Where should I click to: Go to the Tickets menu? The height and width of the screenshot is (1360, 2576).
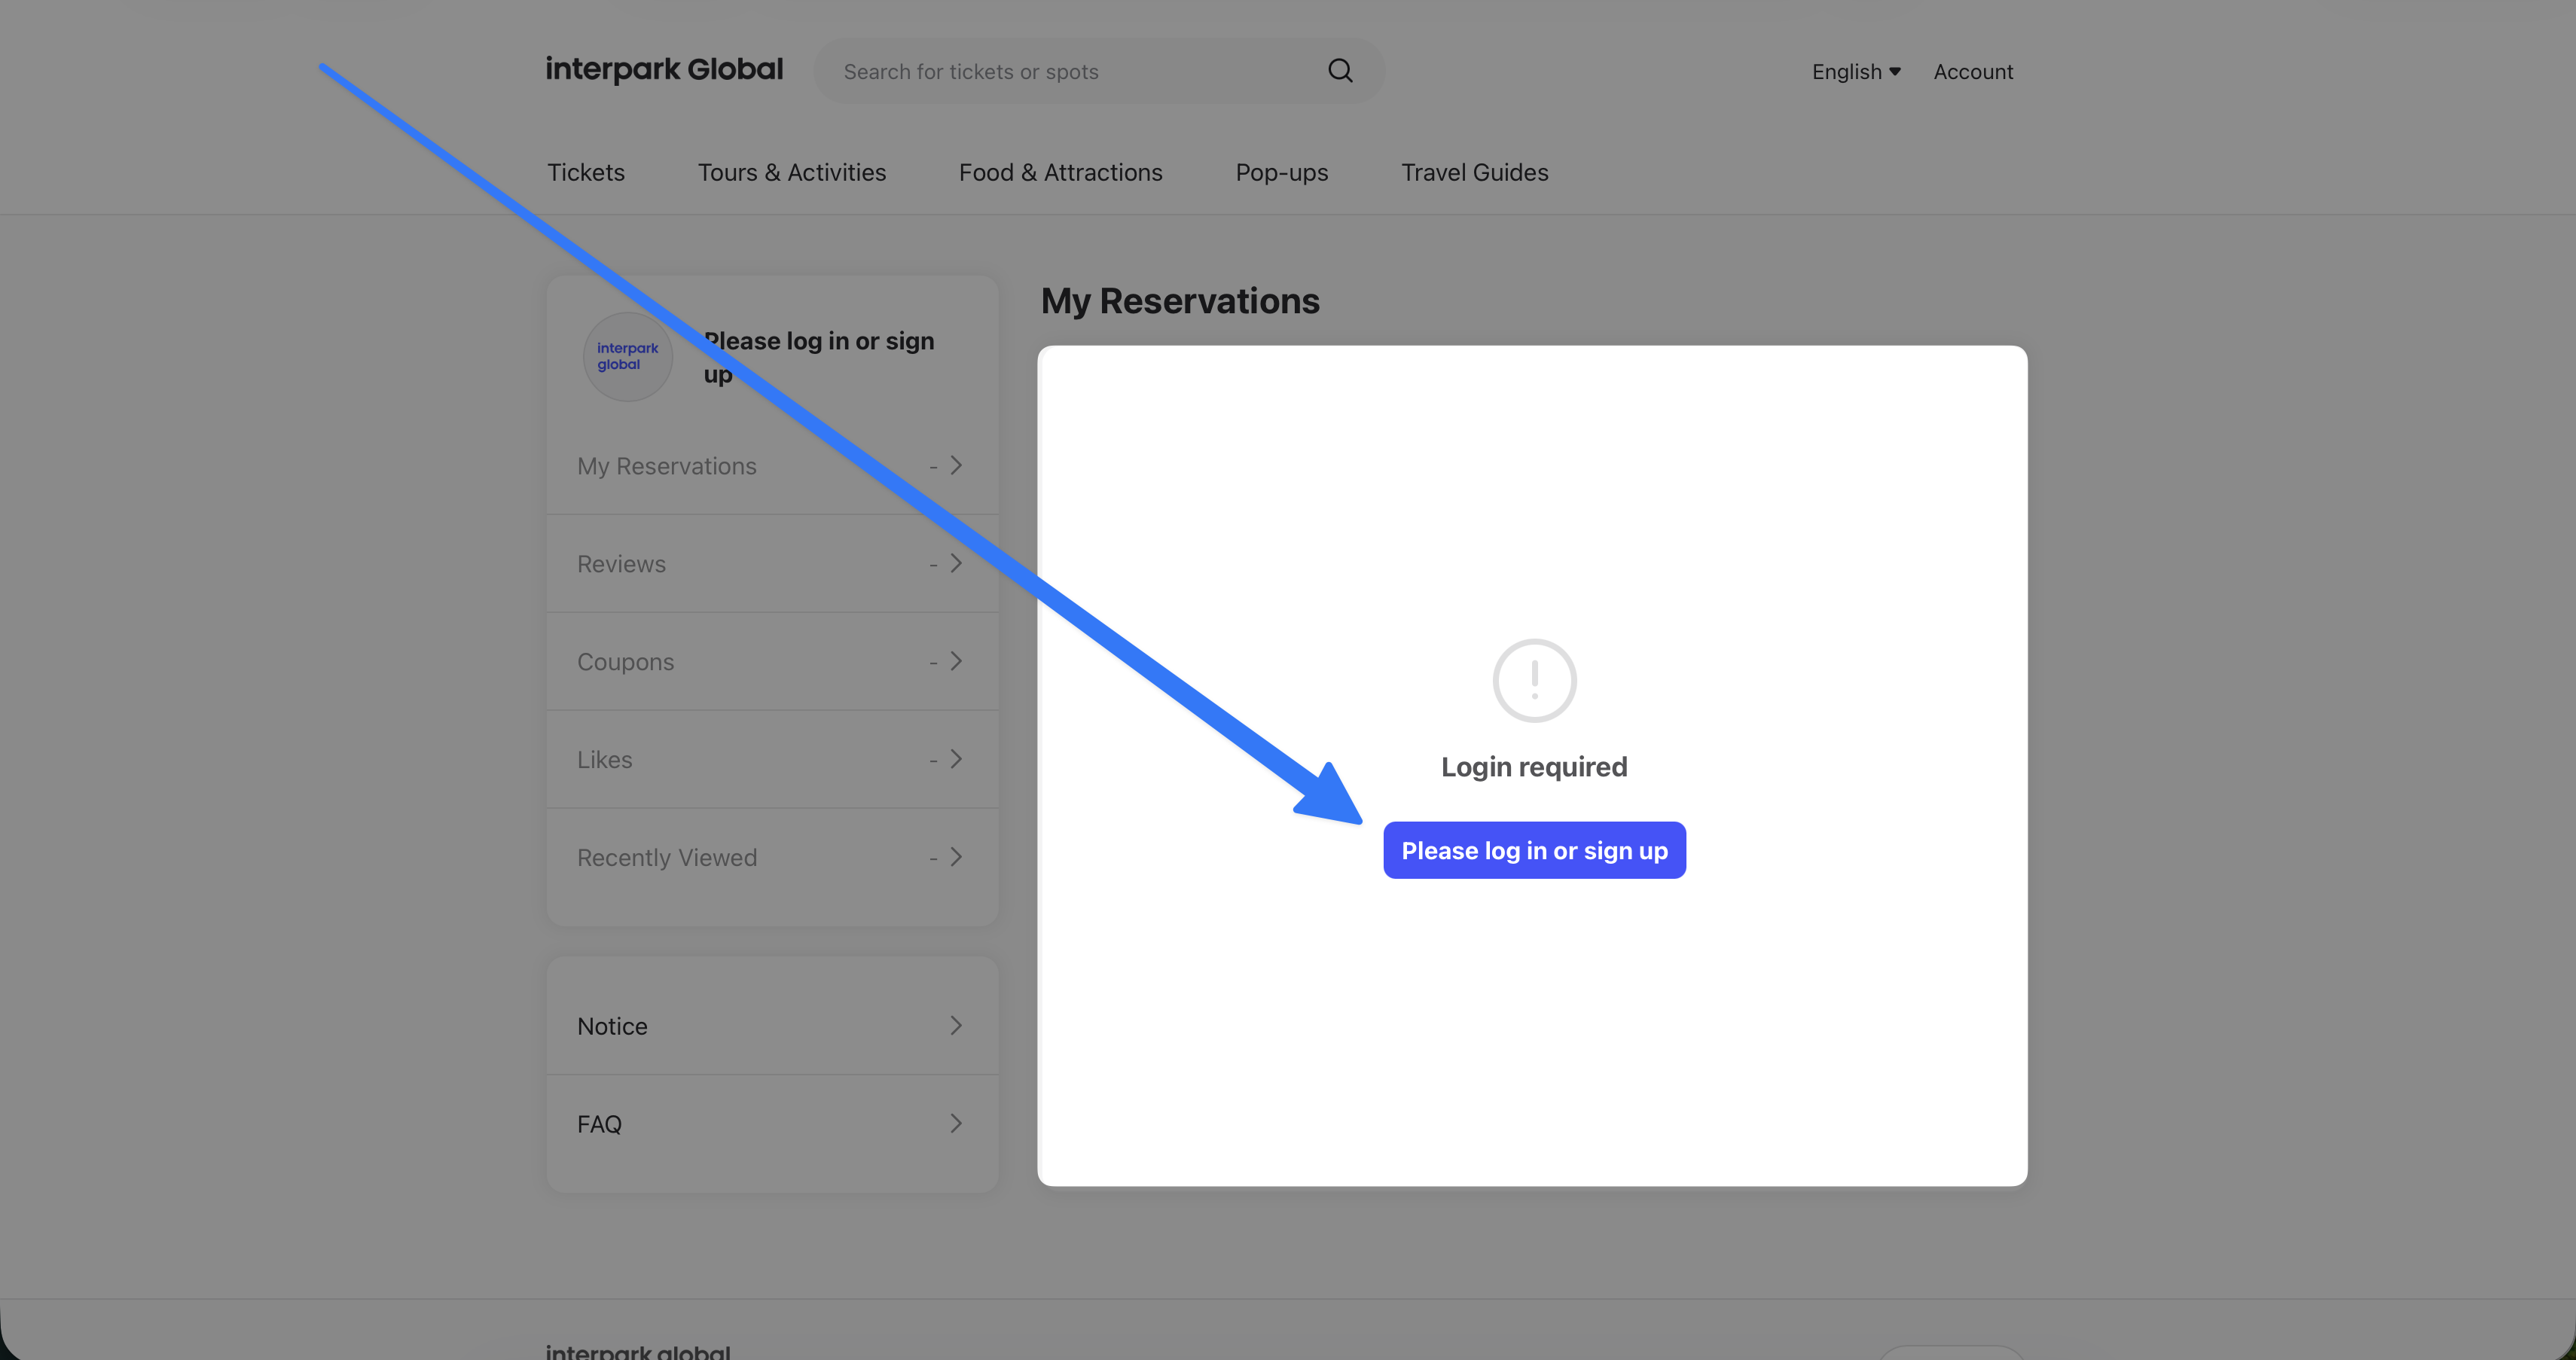click(586, 172)
